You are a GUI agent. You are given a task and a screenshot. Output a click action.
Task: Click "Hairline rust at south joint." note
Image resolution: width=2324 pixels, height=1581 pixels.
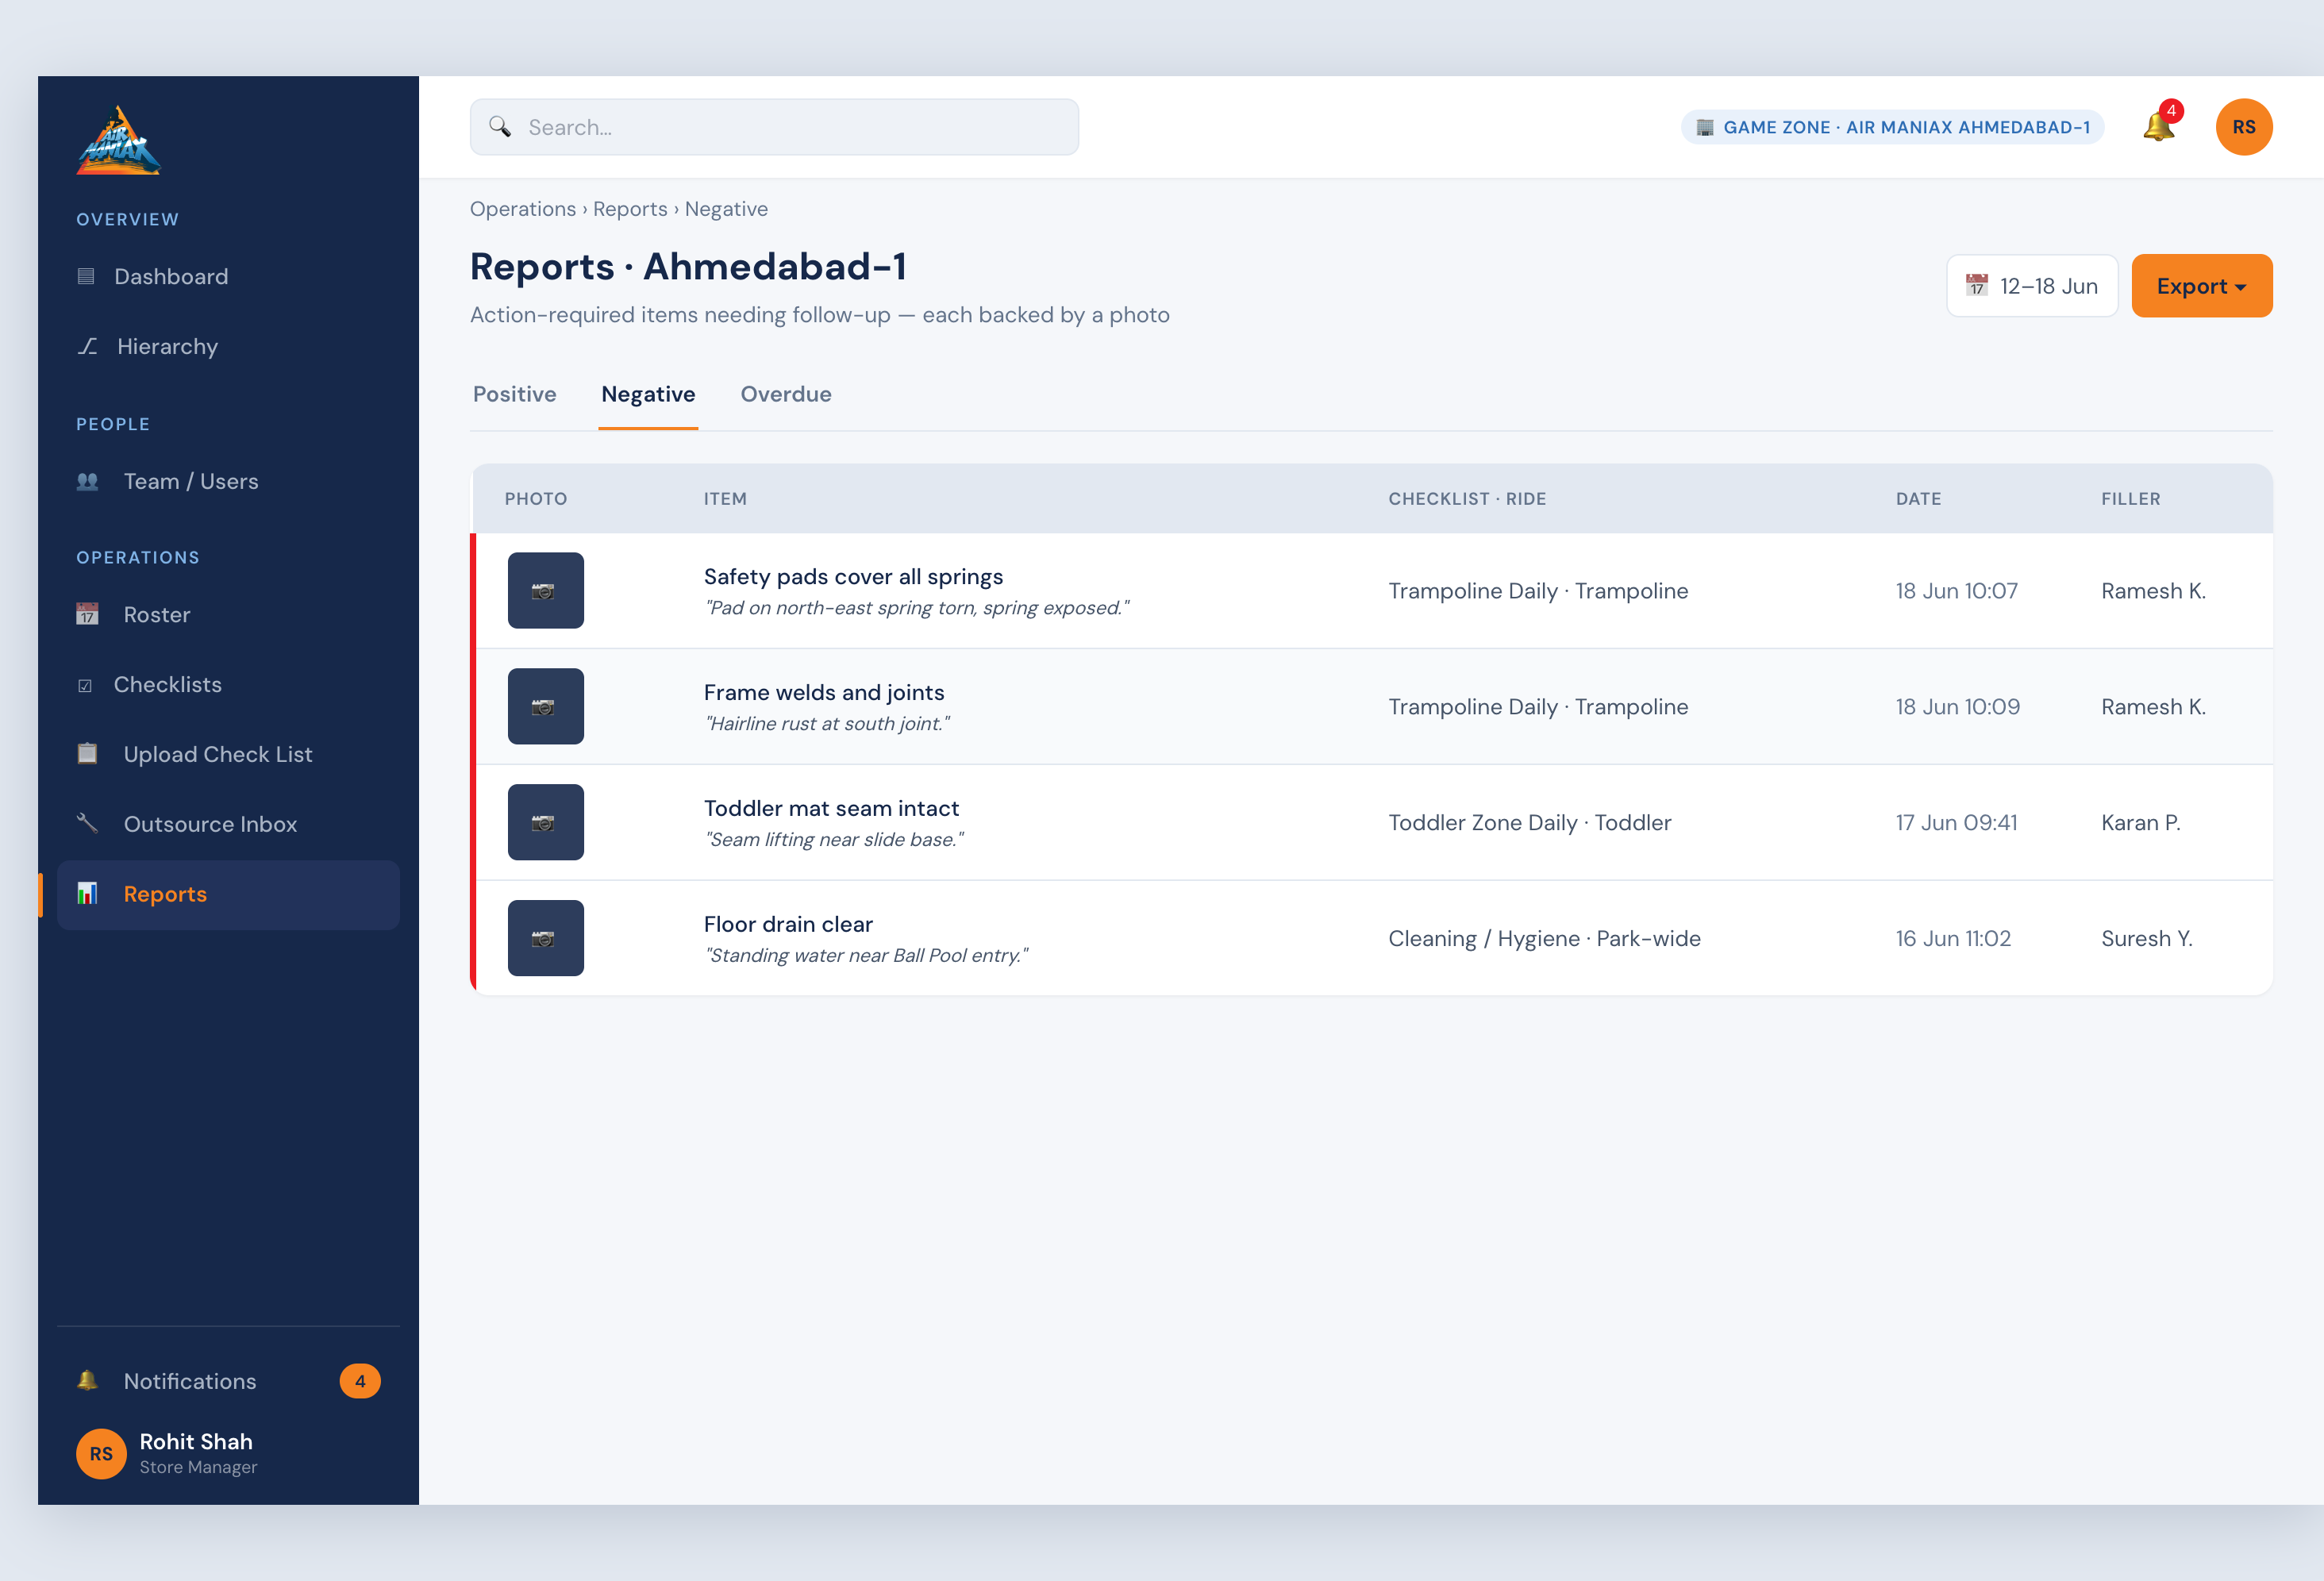tap(827, 724)
